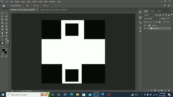This screenshot has width=173, height=97.
Task: Open the Character panel icon
Action: [140, 28]
